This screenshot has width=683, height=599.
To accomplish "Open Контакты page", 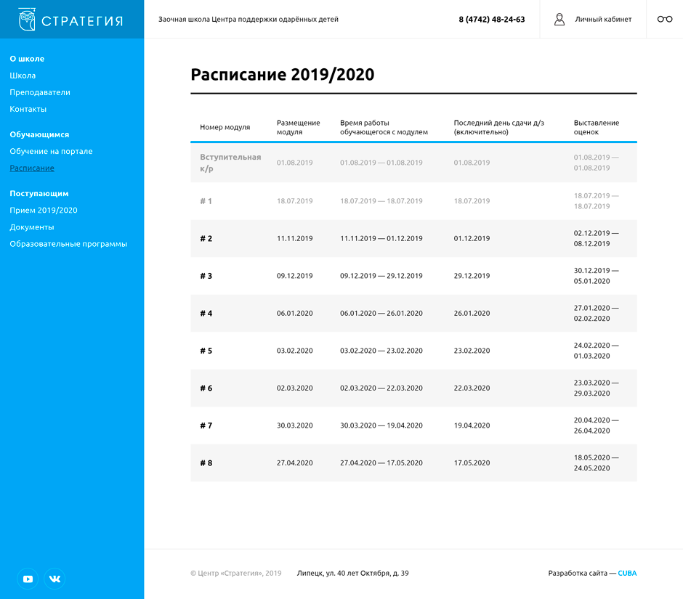I will click(x=28, y=109).
